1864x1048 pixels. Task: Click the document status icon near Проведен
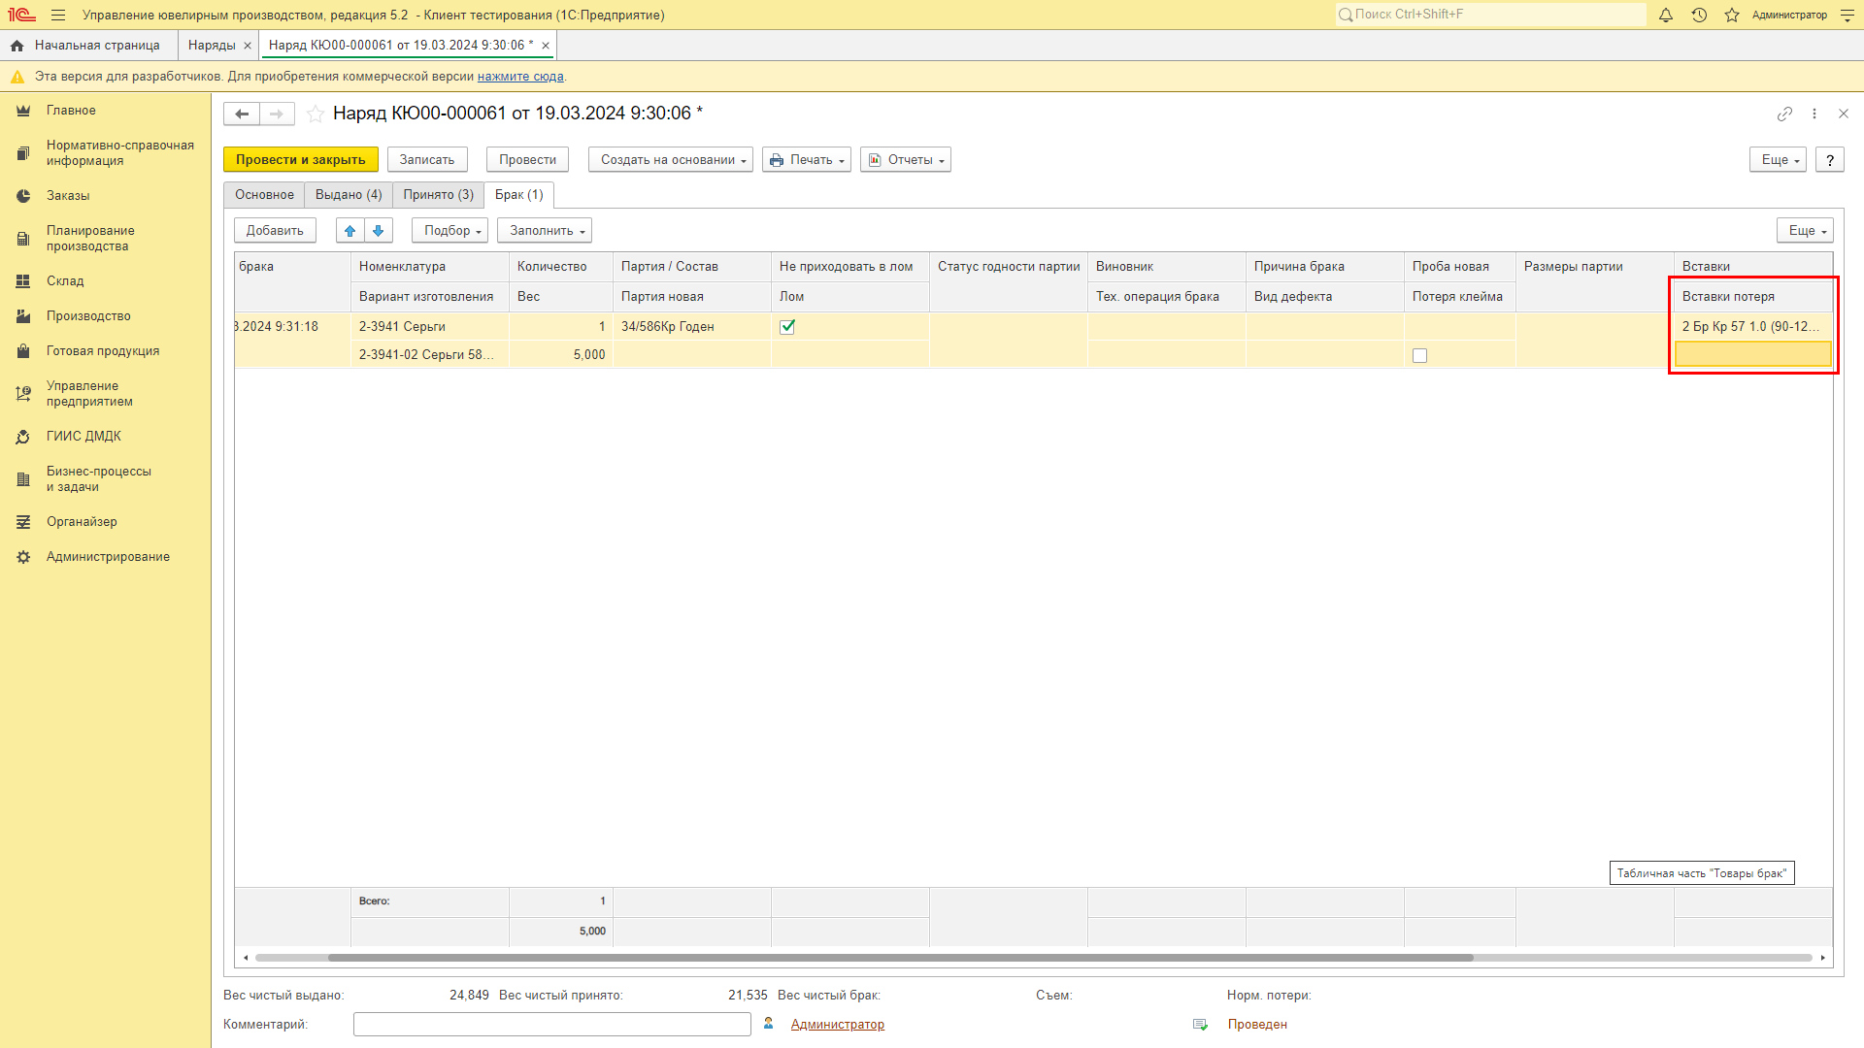(1201, 1025)
